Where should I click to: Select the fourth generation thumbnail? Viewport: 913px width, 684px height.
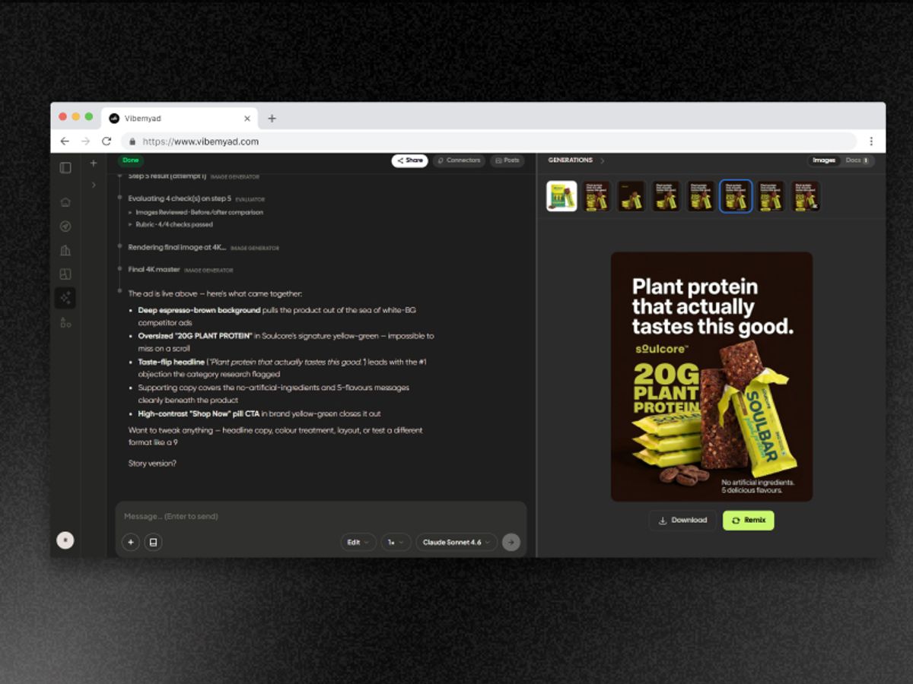point(666,196)
